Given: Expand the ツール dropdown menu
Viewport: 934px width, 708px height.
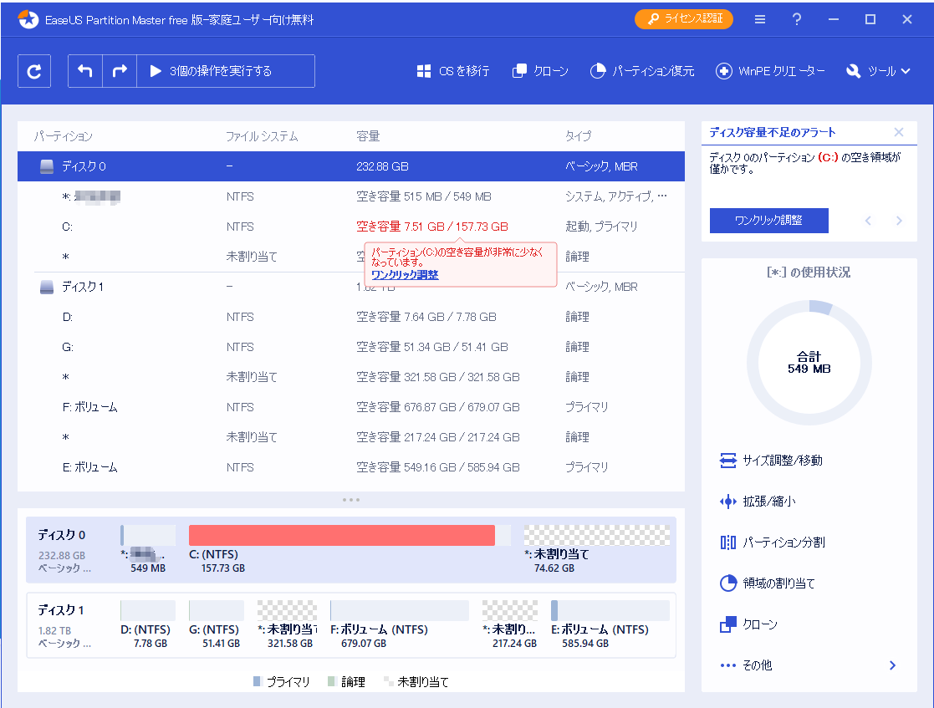Looking at the screenshot, I should [x=878, y=71].
